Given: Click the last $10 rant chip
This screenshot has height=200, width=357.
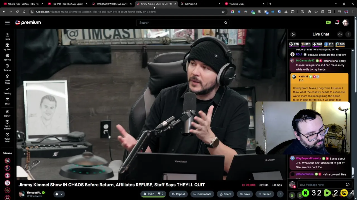Looking at the screenshot, I should 340,44.
